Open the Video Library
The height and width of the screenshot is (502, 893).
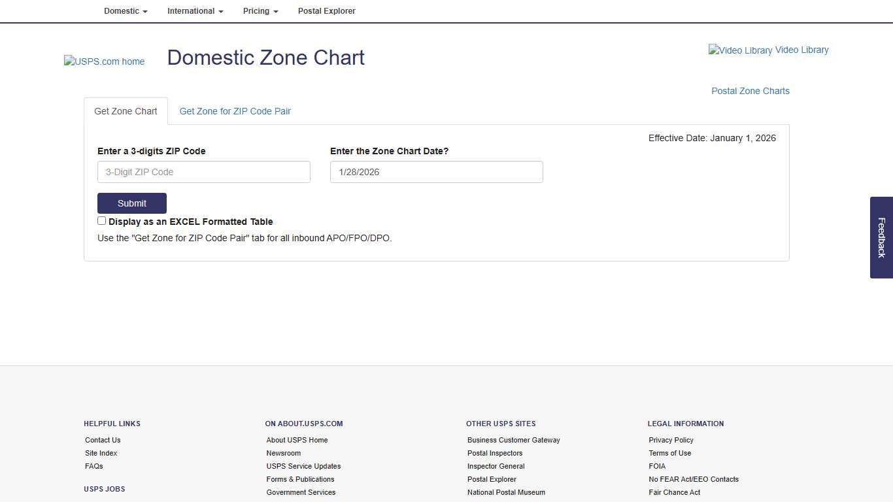[768, 50]
